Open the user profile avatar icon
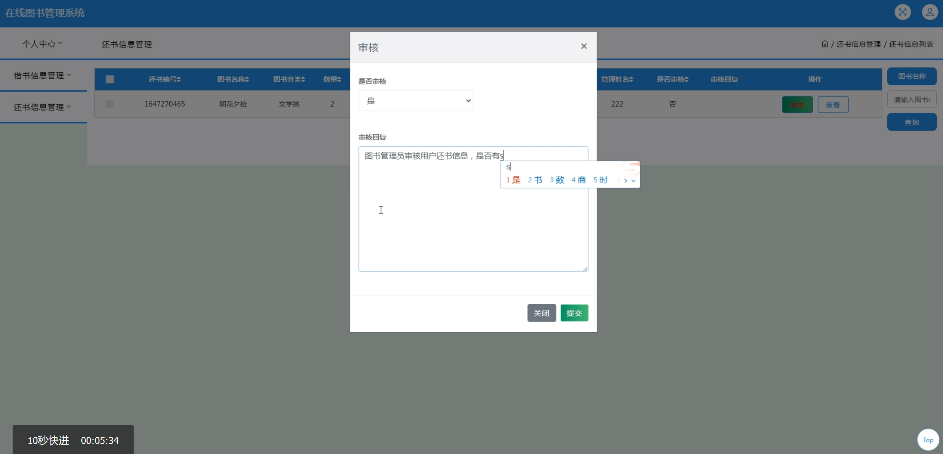The width and height of the screenshot is (943, 454). tap(929, 12)
